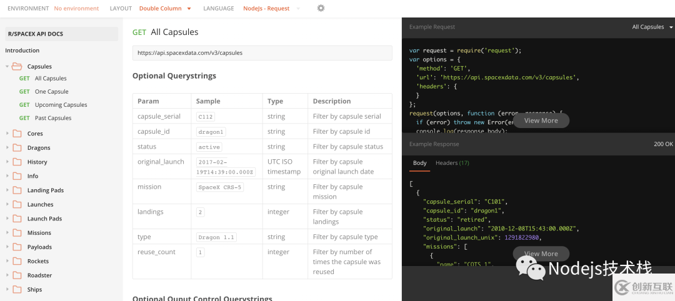The height and width of the screenshot is (301, 675).
Task: Click the Cores folder icon
Action: click(17, 133)
